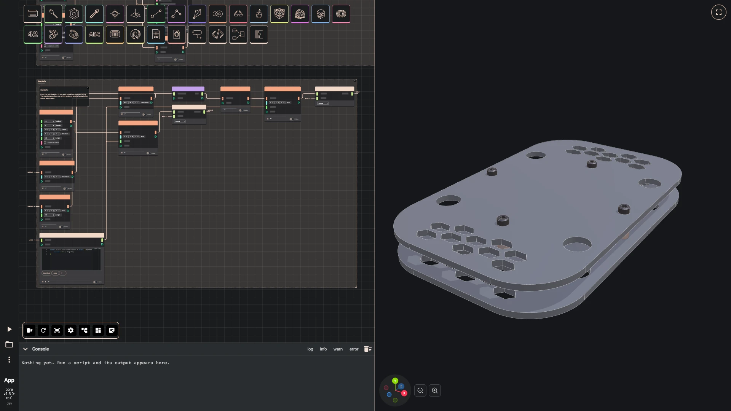
Task: Click the download button in the code node
Action: pos(46,273)
